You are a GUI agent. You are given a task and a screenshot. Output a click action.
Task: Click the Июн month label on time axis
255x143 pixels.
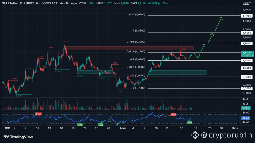point(235,128)
